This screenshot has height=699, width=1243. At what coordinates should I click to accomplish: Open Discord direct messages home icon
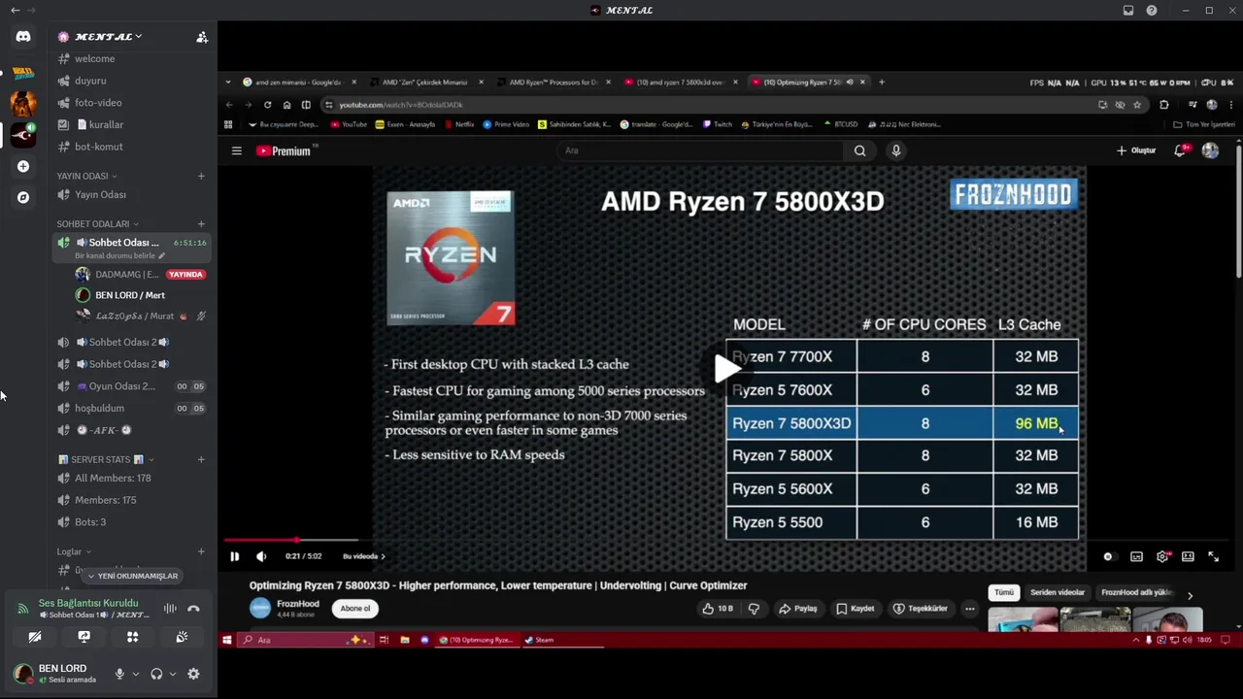pos(23,36)
